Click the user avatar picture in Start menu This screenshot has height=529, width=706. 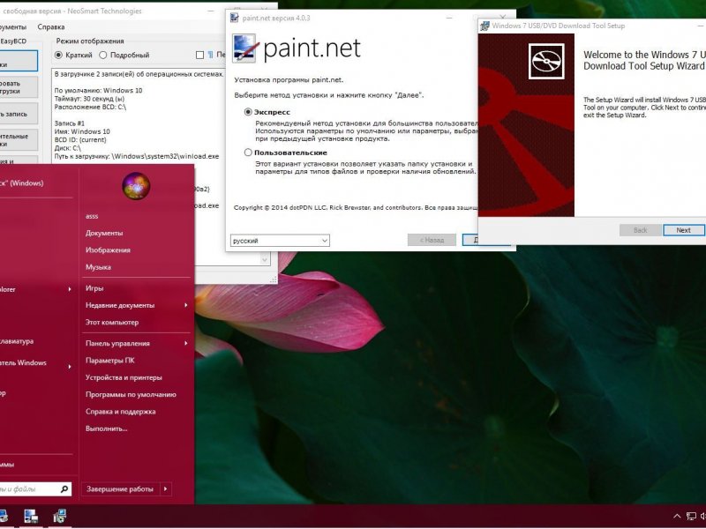tap(136, 185)
